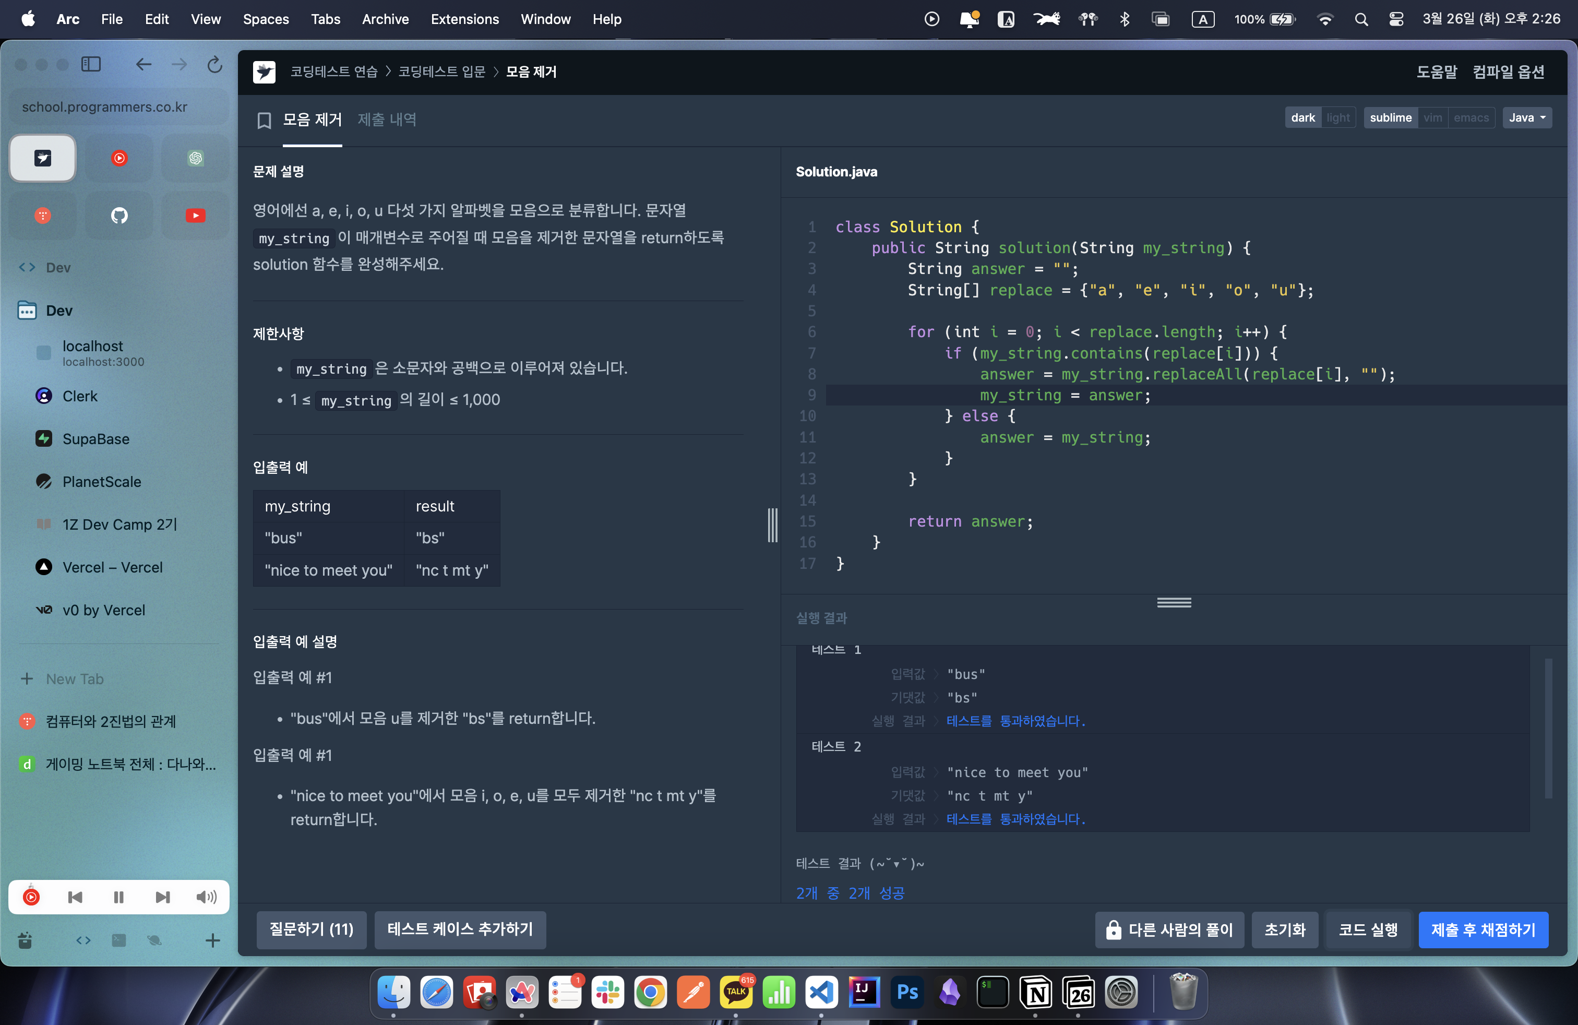Open the pinned GitHub favorite tile
This screenshot has width=1578, height=1025.
[119, 216]
